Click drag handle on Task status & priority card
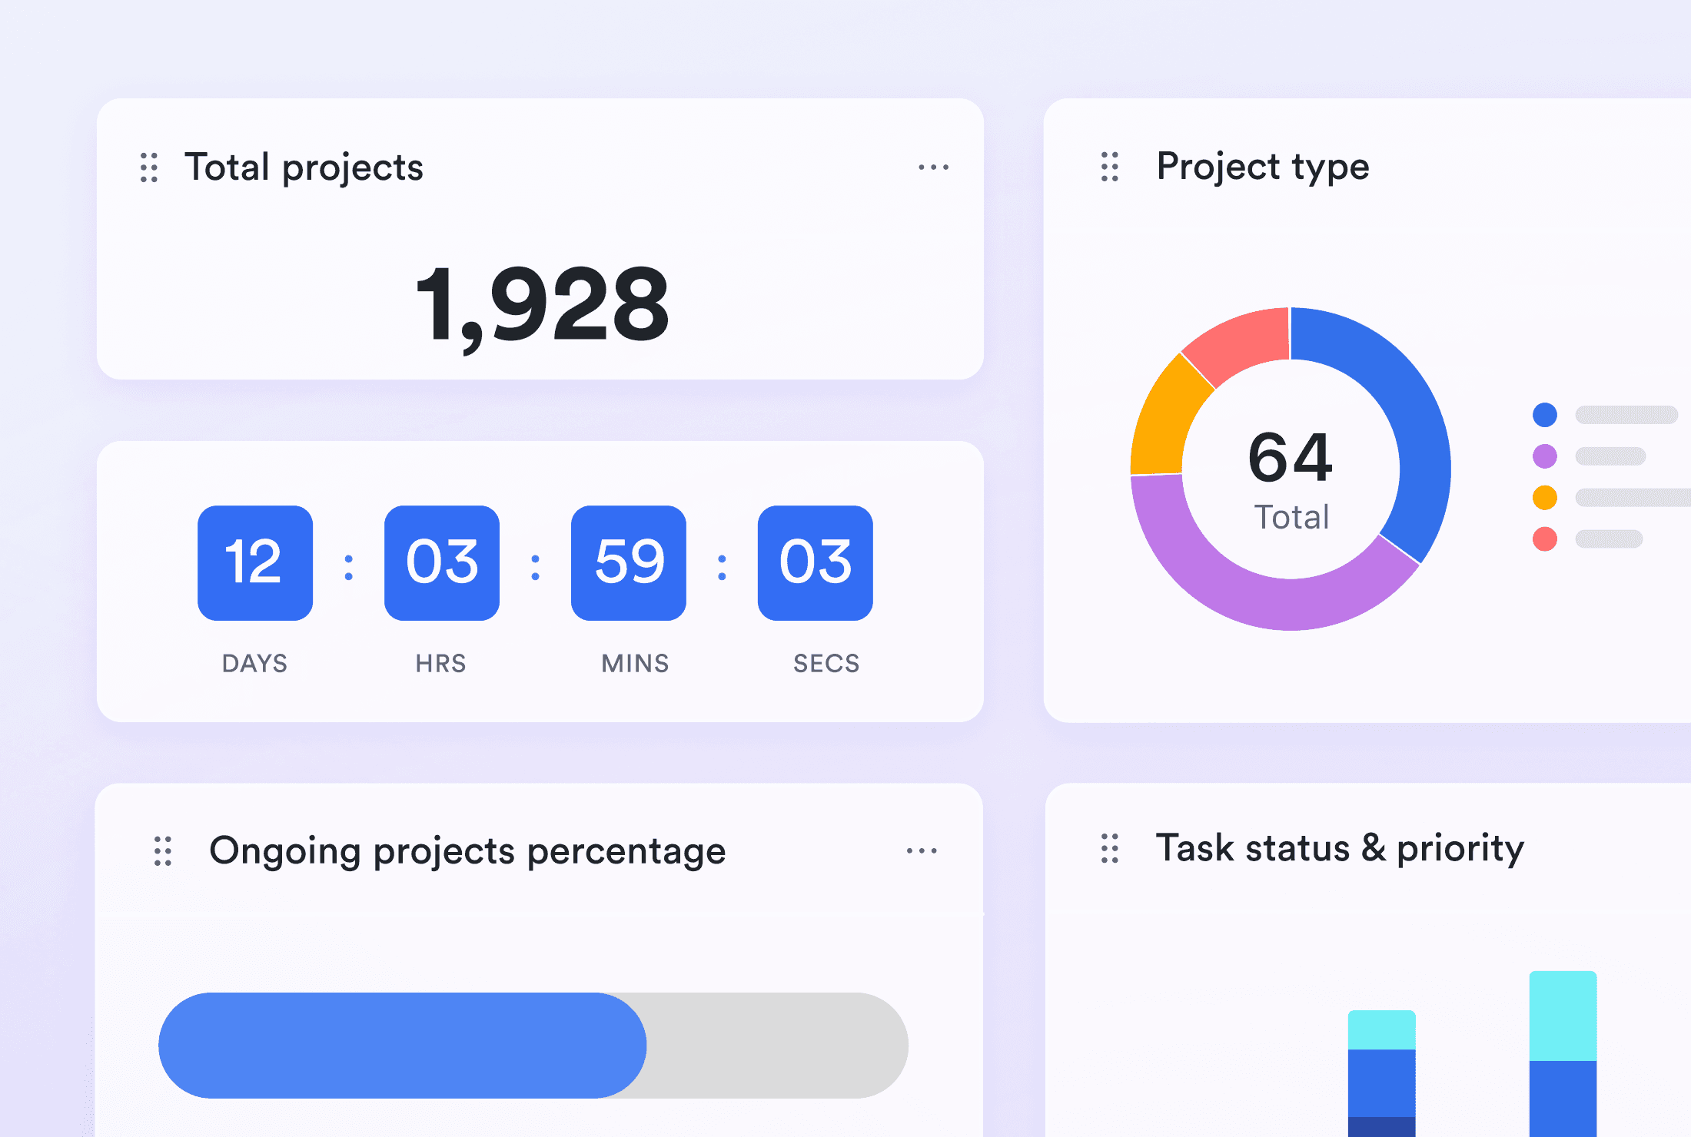The height and width of the screenshot is (1137, 1691). point(1109,849)
